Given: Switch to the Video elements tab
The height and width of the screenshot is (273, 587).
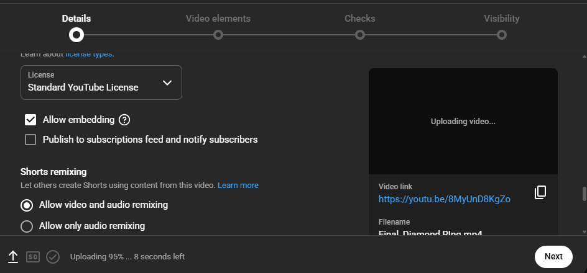Looking at the screenshot, I should click(218, 19).
